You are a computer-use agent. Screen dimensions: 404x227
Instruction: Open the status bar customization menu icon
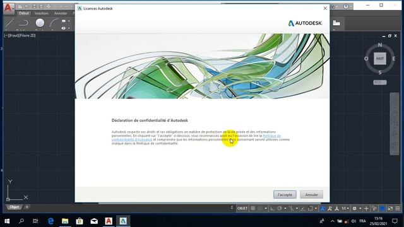tap(398, 208)
